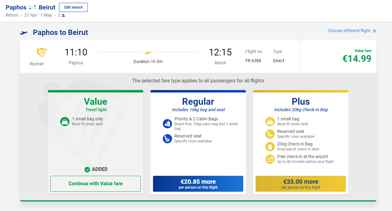The image size is (392, 211).
Task: Click the 20kg Check-in Bag icon
Action: click(x=270, y=146)
